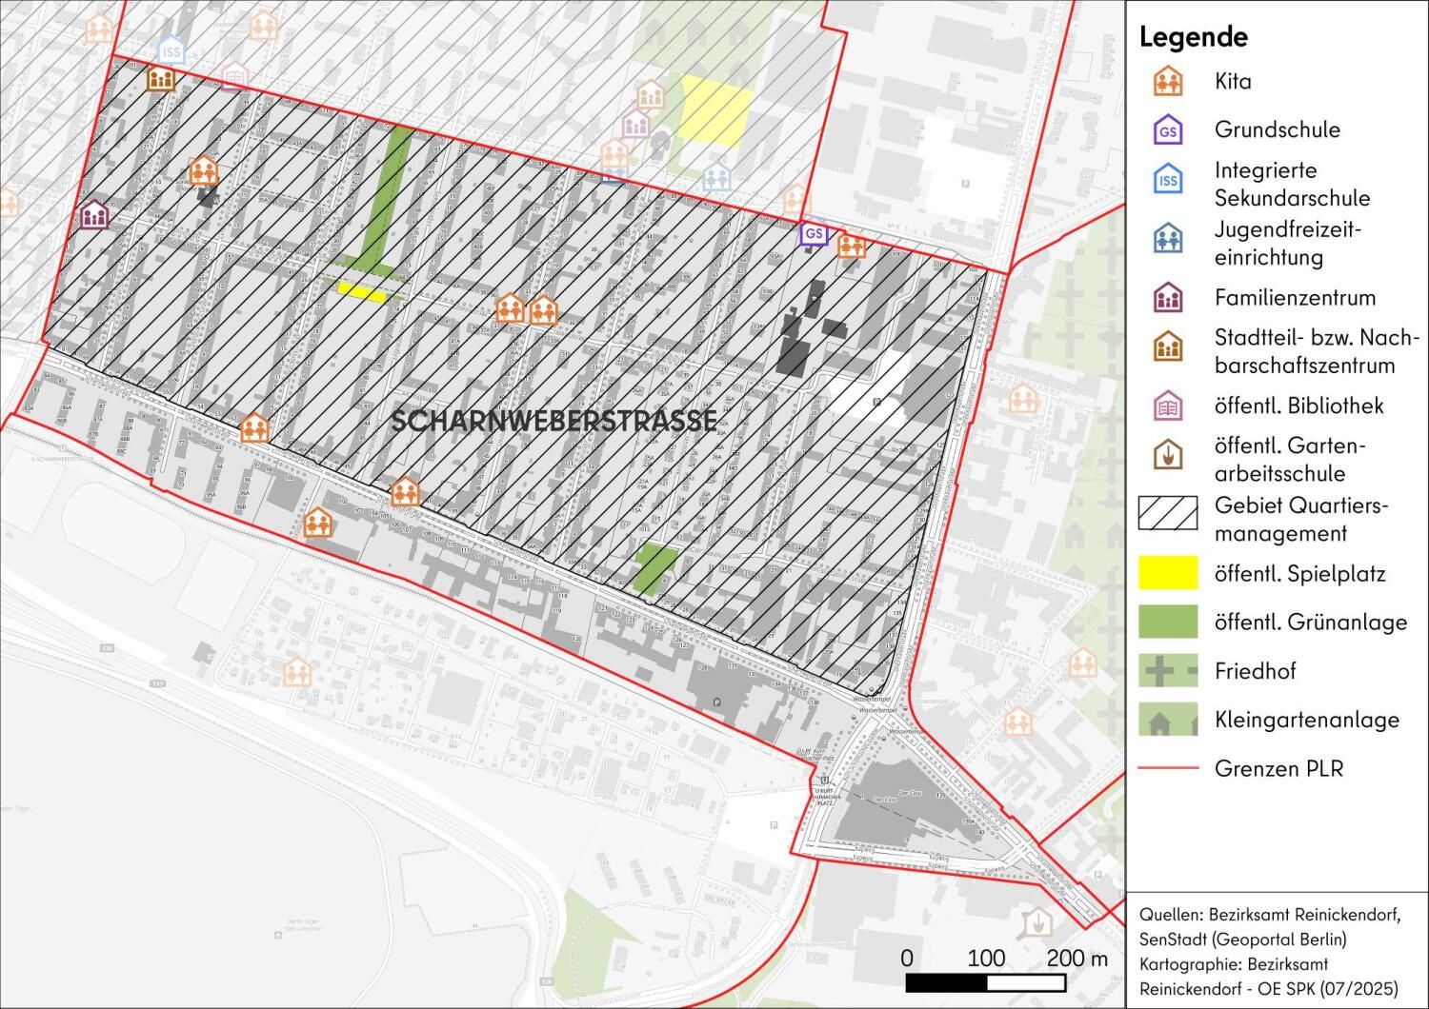
Task: Click the SCHARNWEBERSTRASSE map label
Action: [556, 420]
